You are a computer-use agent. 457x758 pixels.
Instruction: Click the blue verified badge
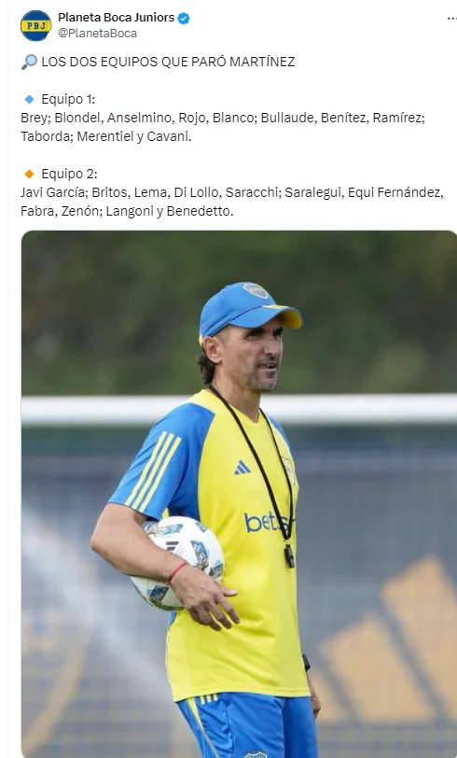click(184, 19)
